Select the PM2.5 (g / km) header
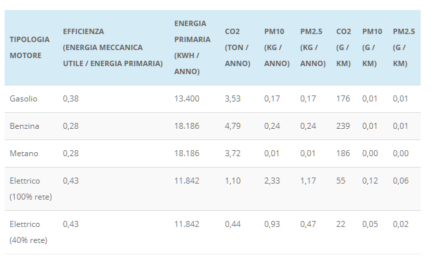This screenshot has width=434, height=259. point(404,47)
